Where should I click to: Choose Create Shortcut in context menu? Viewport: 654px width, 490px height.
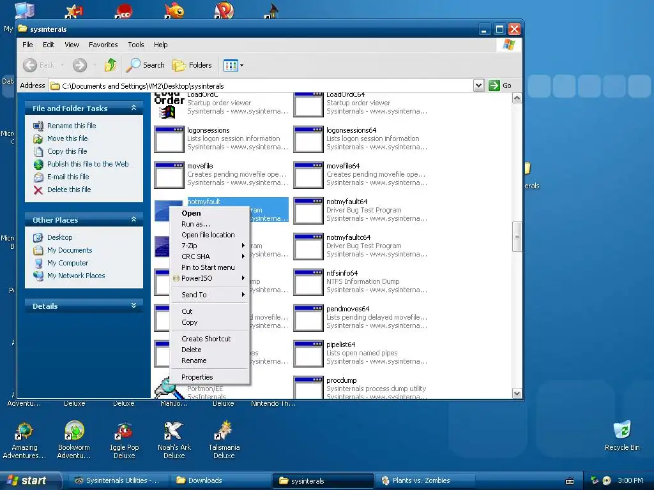pyautogui.click(x=209, y=339)
